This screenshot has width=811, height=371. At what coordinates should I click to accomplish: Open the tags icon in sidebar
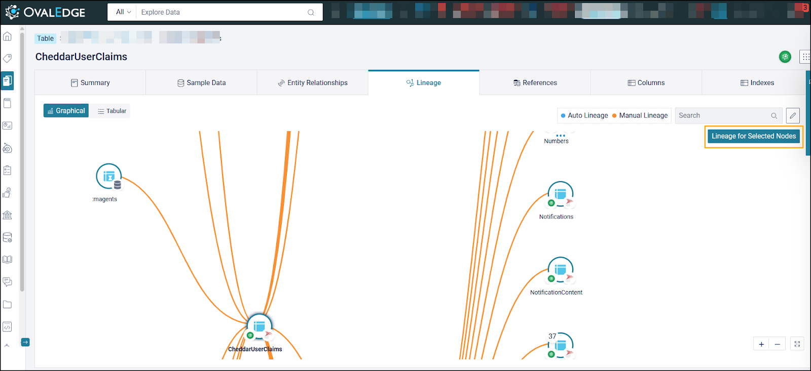[x=8, y=58]
